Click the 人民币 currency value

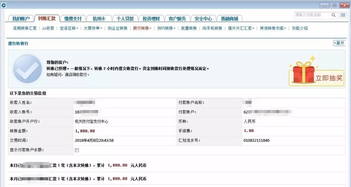tap(249, 121)
